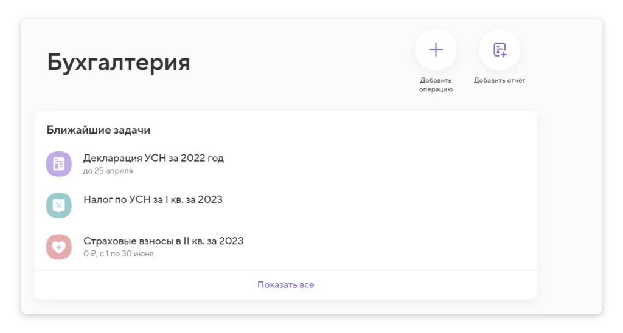Click the Ближайшие задачи heading
The image size is (623, 333).
coord(98,130)
